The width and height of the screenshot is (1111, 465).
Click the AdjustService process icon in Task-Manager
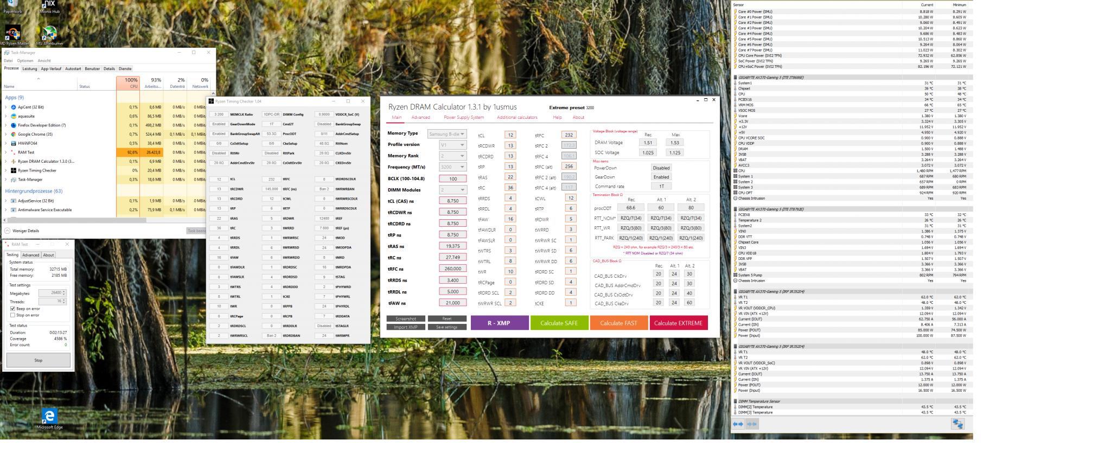[x=14, y=201]
